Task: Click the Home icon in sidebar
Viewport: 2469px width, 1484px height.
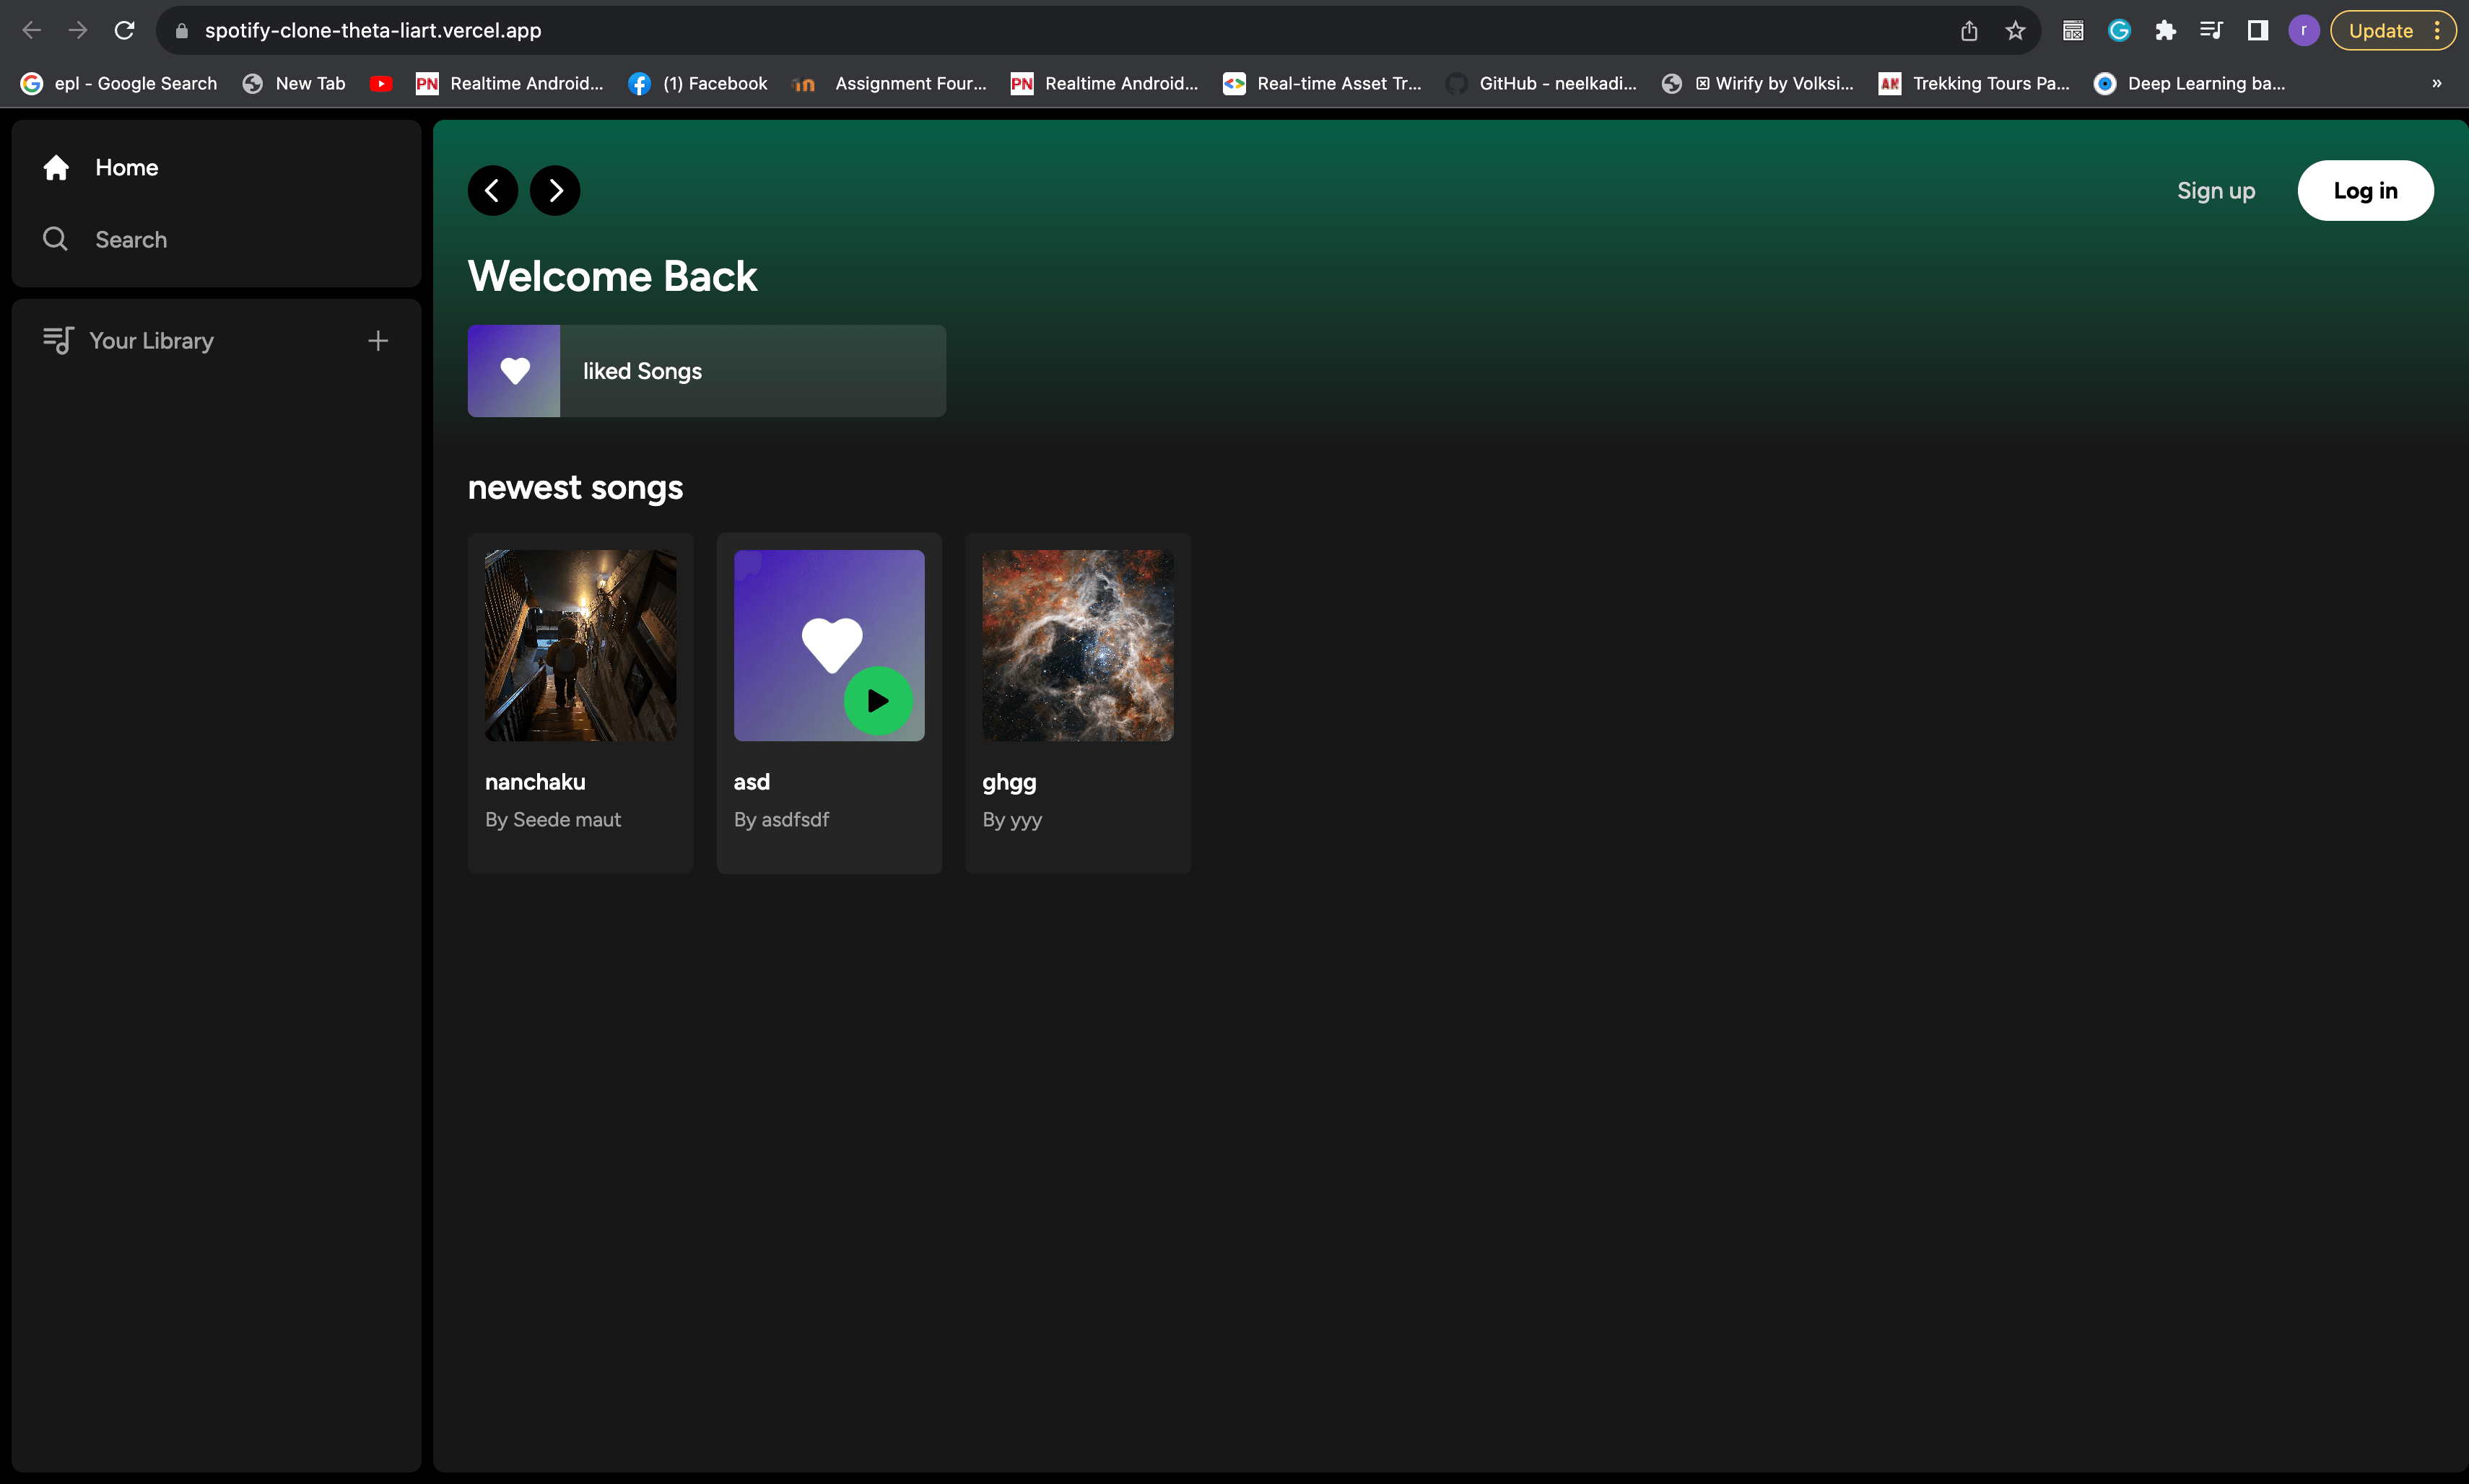Action: [x=56, y=168]
